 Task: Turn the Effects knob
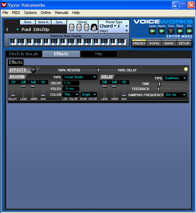click(33, 70)
